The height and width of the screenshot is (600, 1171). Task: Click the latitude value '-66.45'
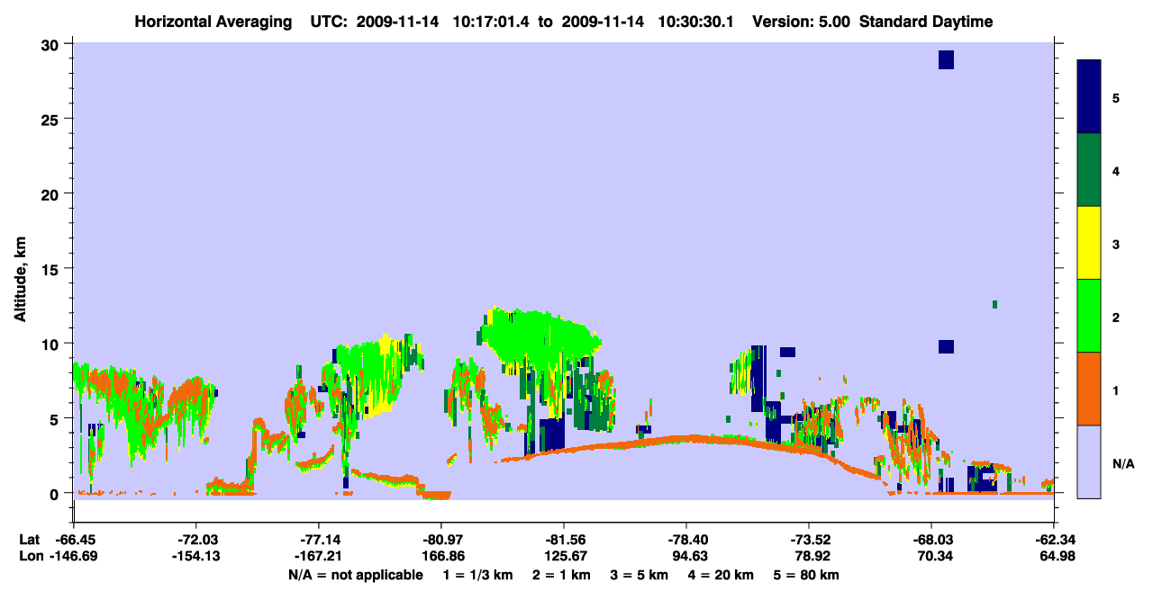pyautogui.click(x=73, y=539)
